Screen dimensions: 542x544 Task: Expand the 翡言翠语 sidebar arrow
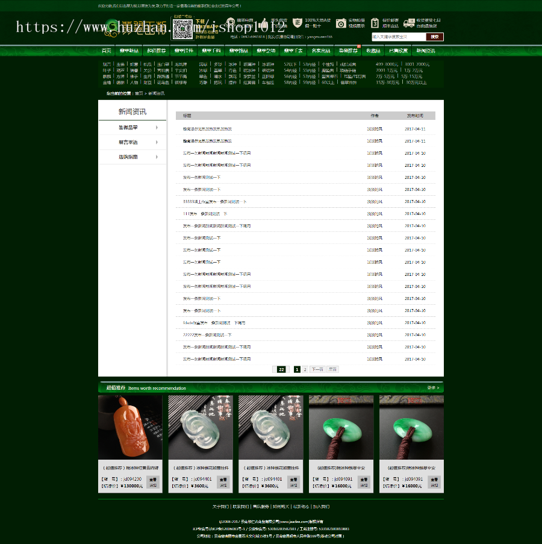pyautogui.click(x=157, y=142)
